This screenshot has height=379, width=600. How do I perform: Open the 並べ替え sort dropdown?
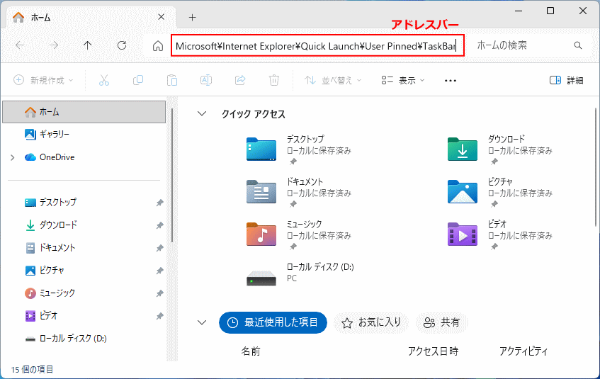click(x=333, y=80)
